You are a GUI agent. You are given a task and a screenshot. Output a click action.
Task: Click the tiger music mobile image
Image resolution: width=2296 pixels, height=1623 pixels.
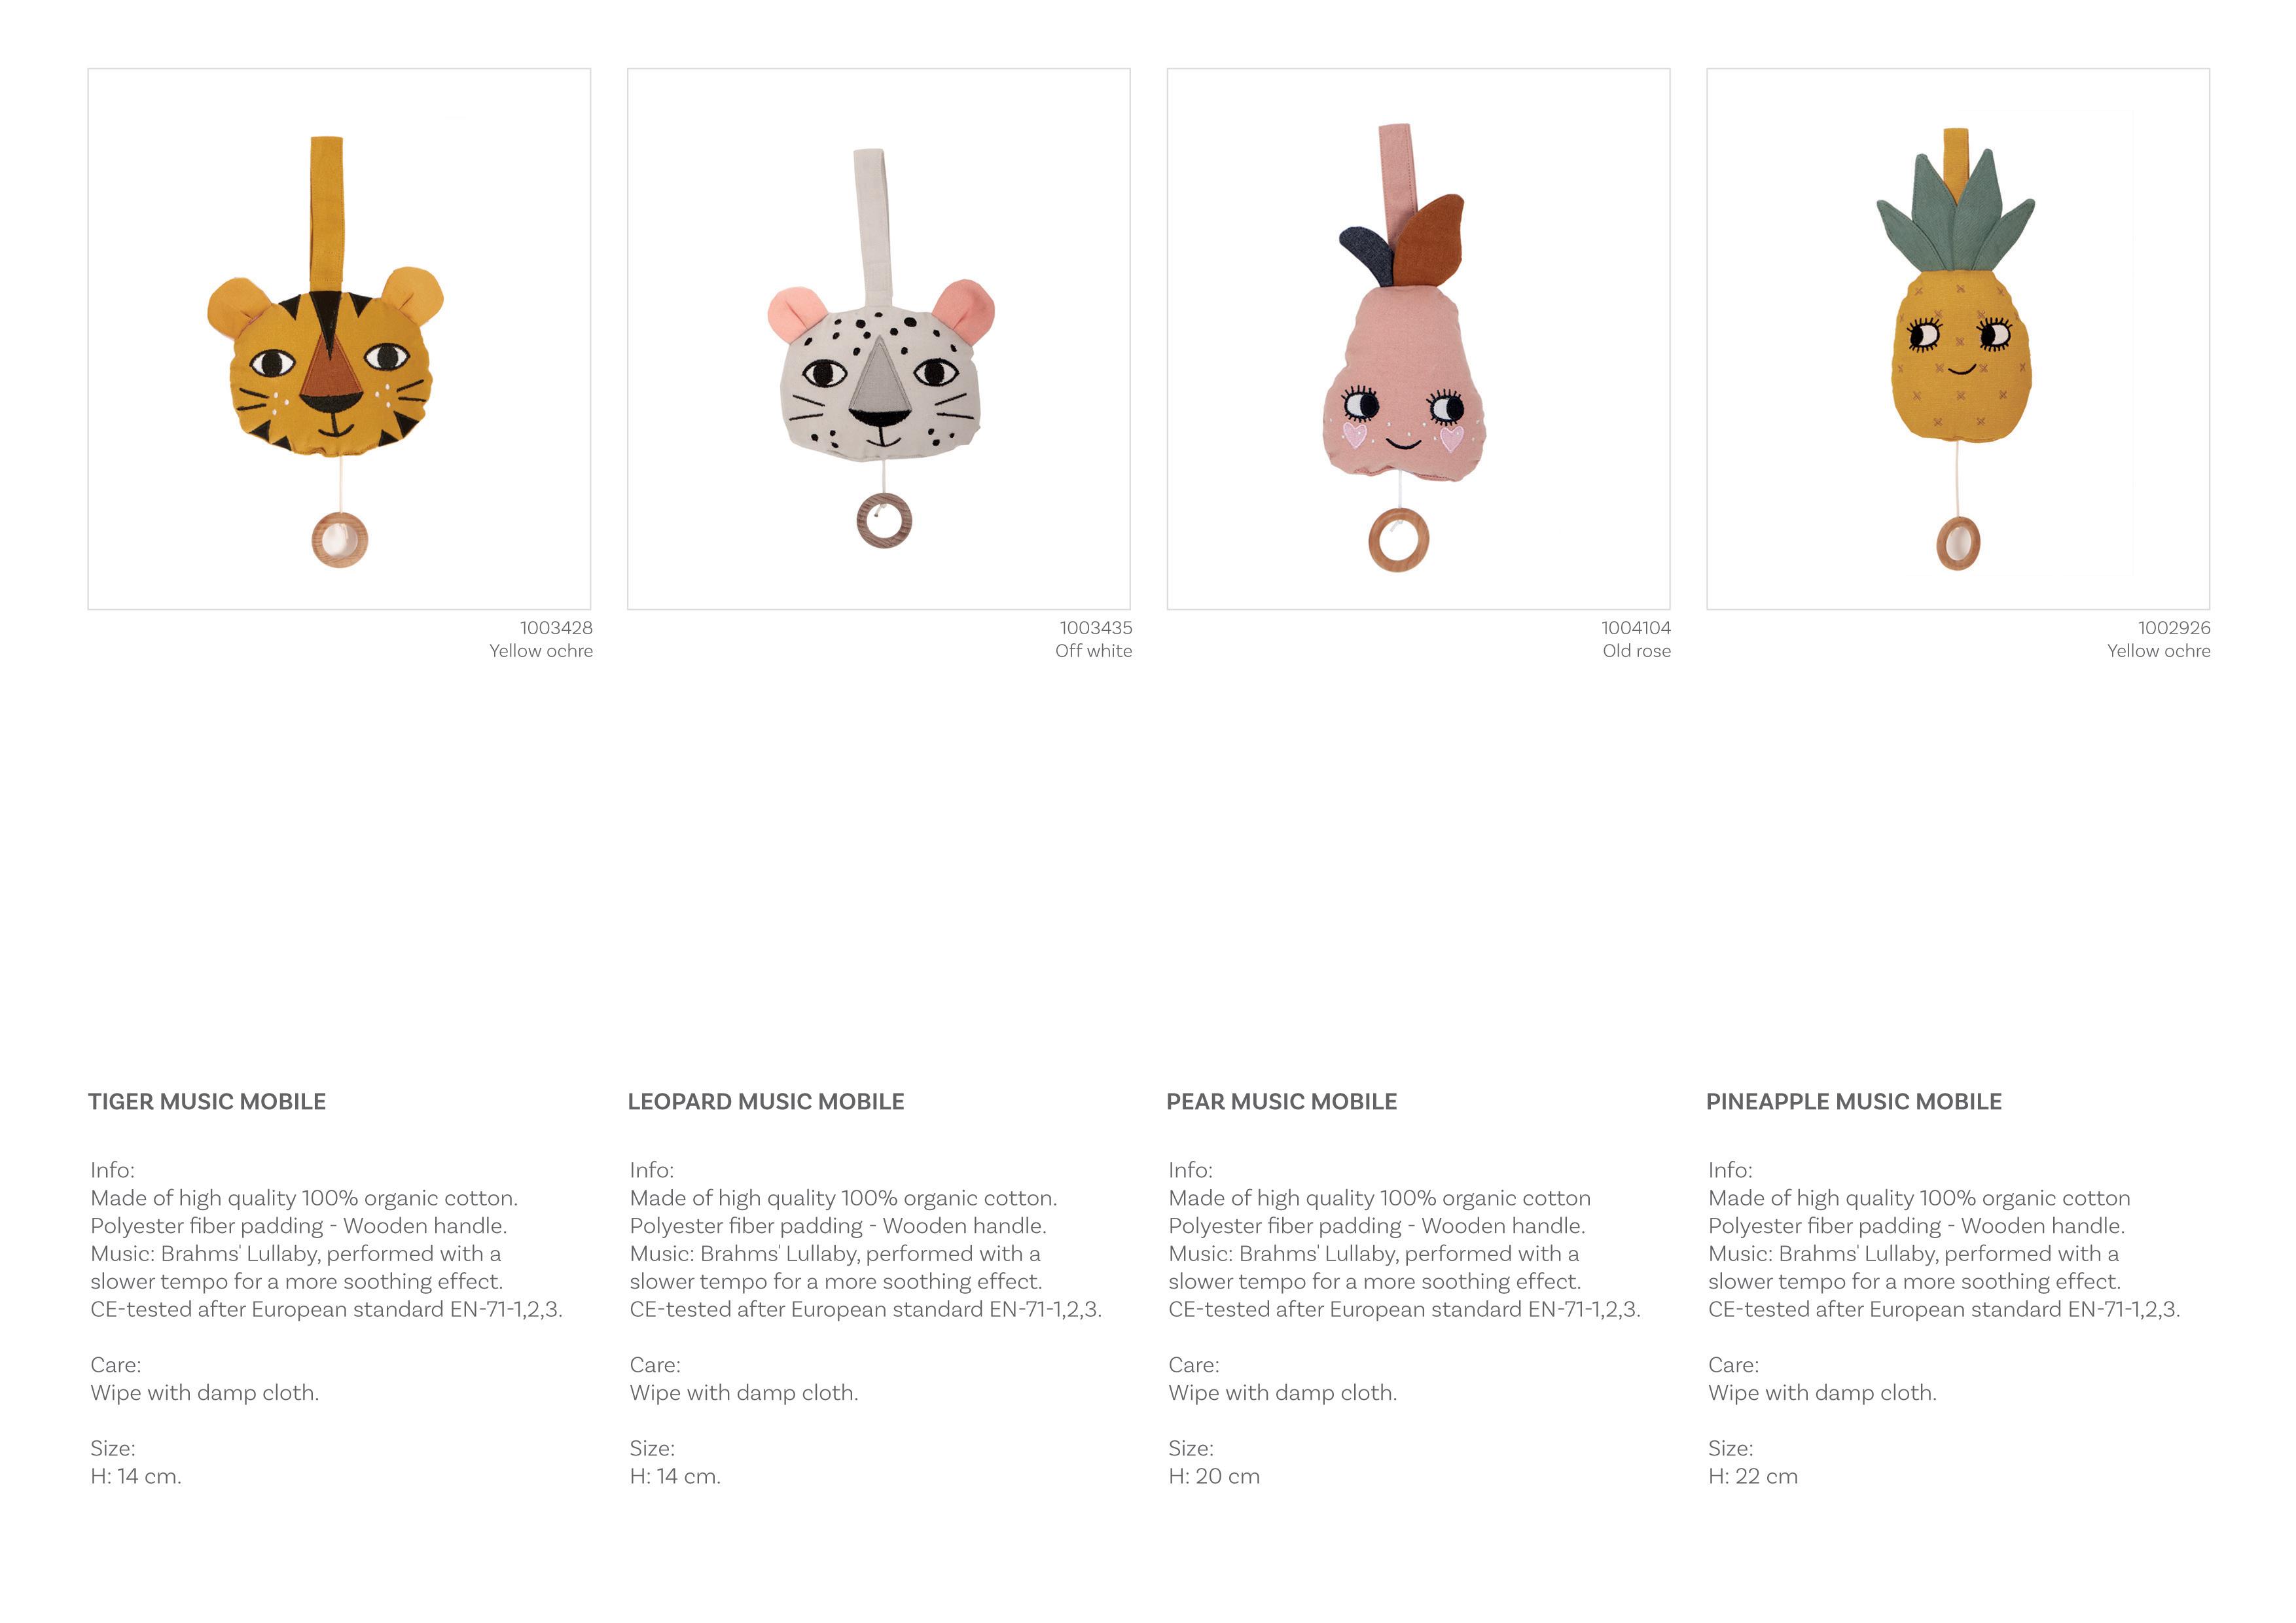[x=339, y=339]
